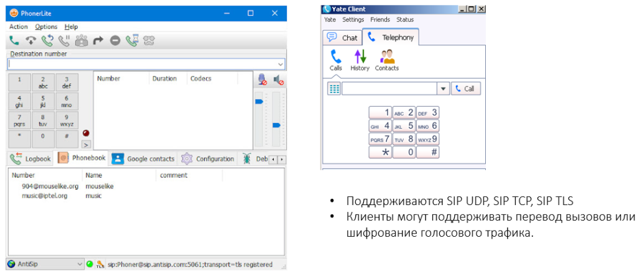Mute the microphone in PhonerLite
The height and width of the screenshot is (274, 637).
[x=263, y=80]
